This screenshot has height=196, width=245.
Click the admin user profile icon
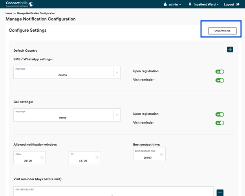tap(165, 4)
